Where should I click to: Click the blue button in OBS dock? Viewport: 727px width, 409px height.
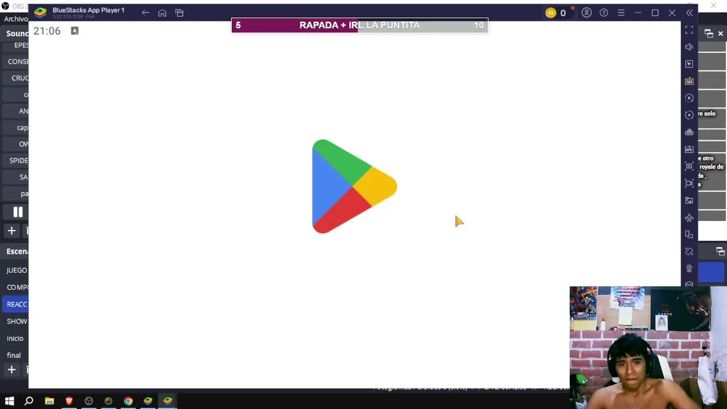click(x=712, y=272)
